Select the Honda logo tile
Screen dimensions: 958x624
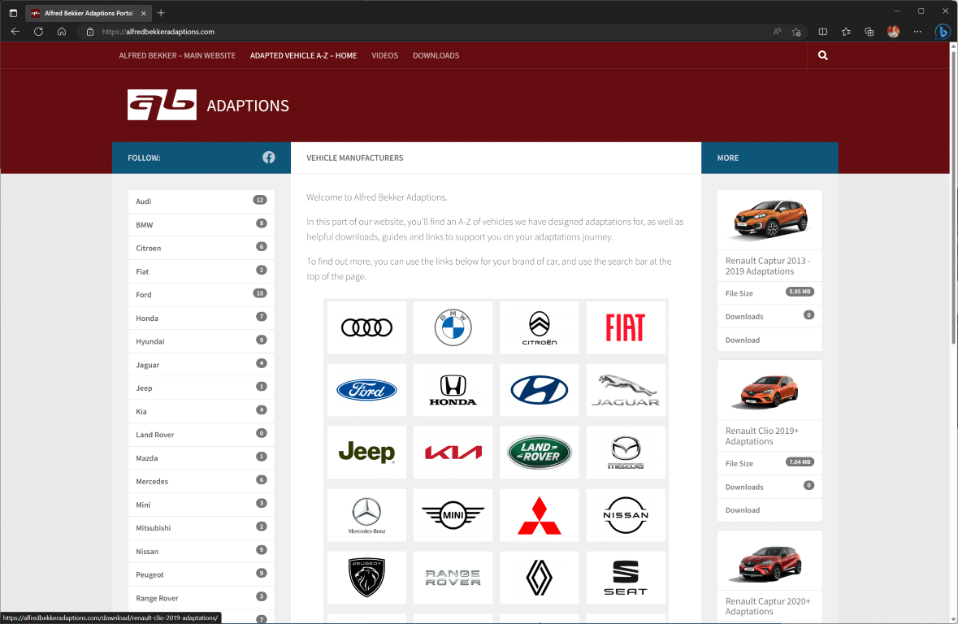click(453, 390)
